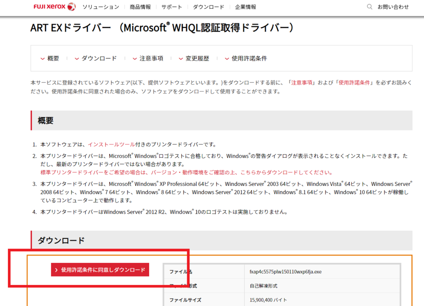The image size is (424, 306).
Task: Click the Fuji Xerox logo
Action: (54, 7)
